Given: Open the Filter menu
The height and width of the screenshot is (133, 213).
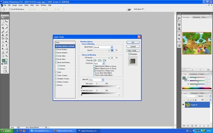Looking at the screenshot, I should coord(32,5).
